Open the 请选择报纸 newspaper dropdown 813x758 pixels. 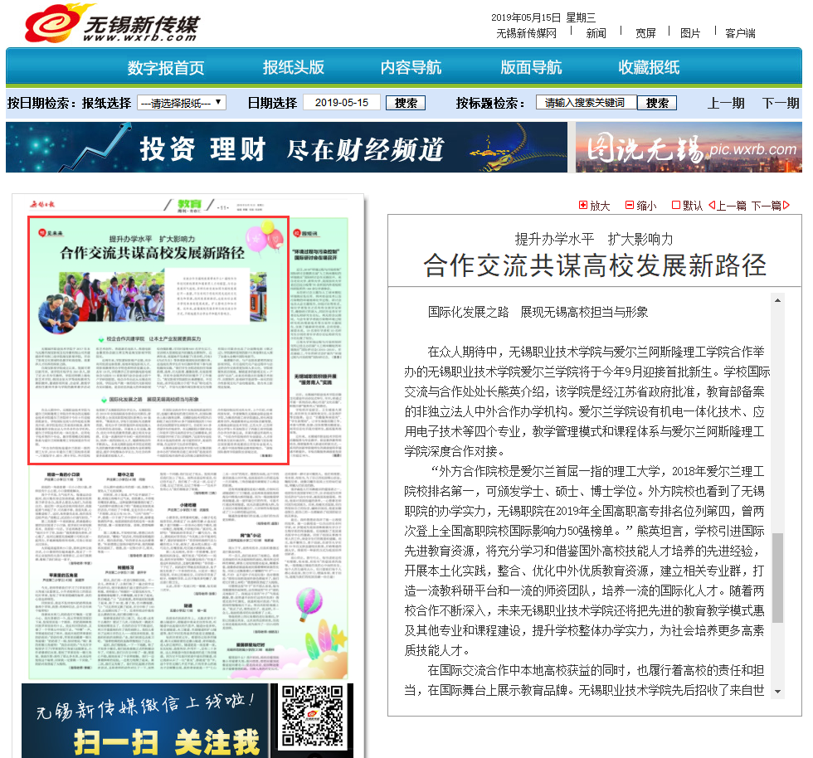pos(182,103)
